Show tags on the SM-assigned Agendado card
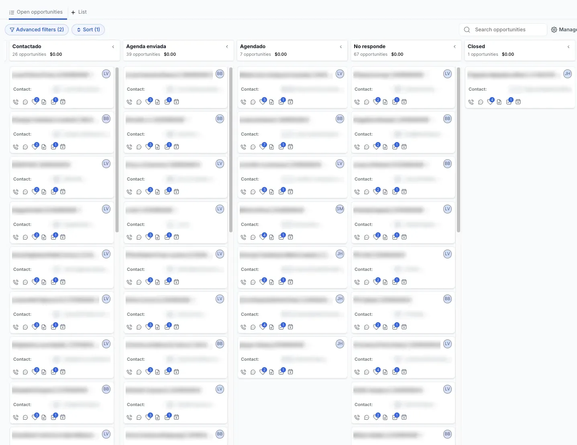Image resolution: width=577 pixels, height=445 pixels. tap(263, 236)
